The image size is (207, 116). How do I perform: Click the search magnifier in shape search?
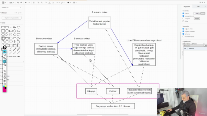(21, 8)
